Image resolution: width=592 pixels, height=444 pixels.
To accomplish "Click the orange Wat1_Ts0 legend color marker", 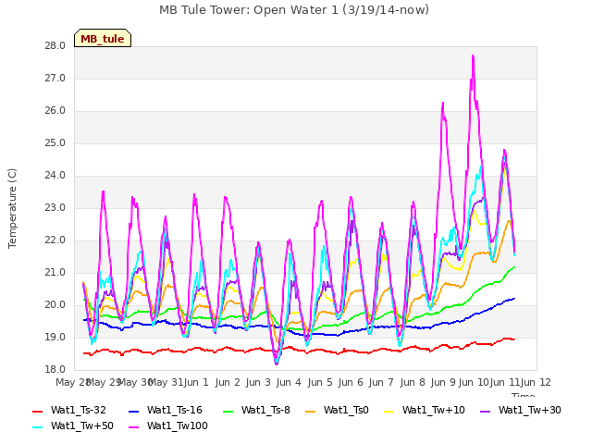I will coord(311,411).
